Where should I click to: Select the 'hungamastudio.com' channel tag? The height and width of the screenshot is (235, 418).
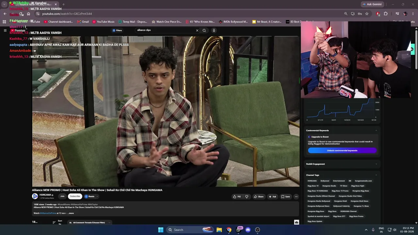363,181
